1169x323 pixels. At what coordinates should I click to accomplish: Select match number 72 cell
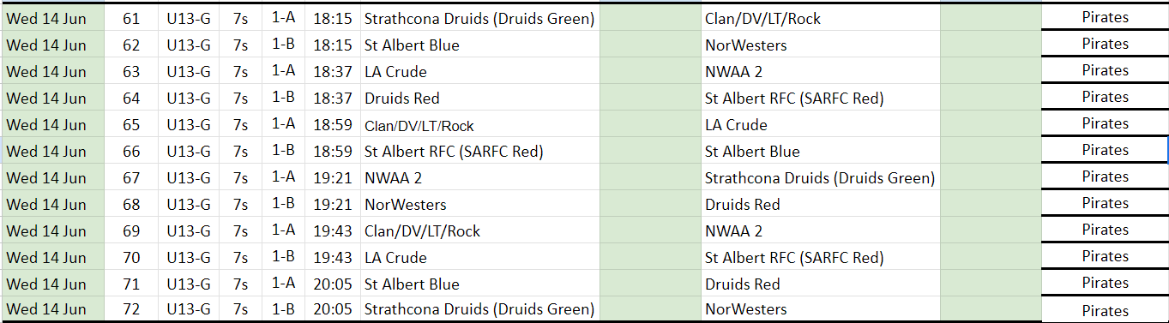(x=131, y=308)
